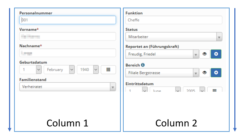This screenshot has height=138, width=243.
Task: Open the Reportet an dropdown Freudig, Friedel
Action: 162,54
